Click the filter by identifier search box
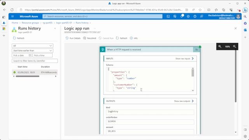This screenshot has width=249, height=140. [35, 61]
